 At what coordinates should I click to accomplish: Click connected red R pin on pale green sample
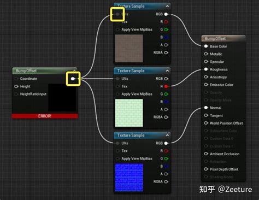[x=166, y=86]
